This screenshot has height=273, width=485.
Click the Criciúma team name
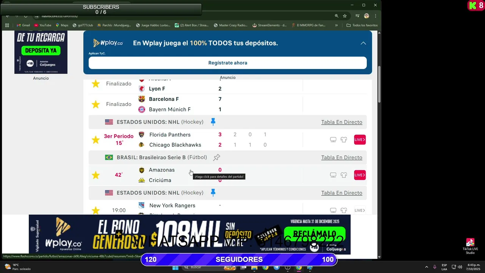[160, 180]
